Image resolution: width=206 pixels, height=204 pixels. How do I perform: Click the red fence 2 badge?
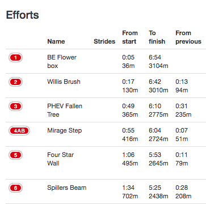(15, 82)
